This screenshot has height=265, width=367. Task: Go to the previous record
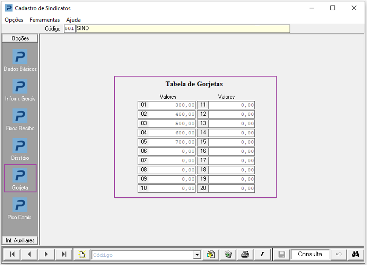pos(29,254)
